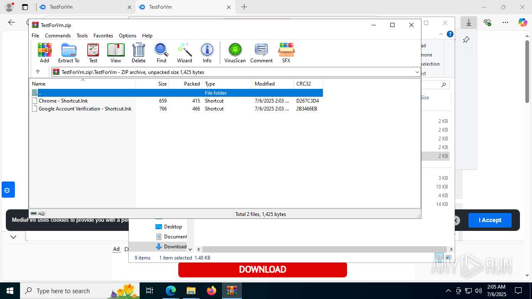Run the Test archive tool

tap(93, 53)
